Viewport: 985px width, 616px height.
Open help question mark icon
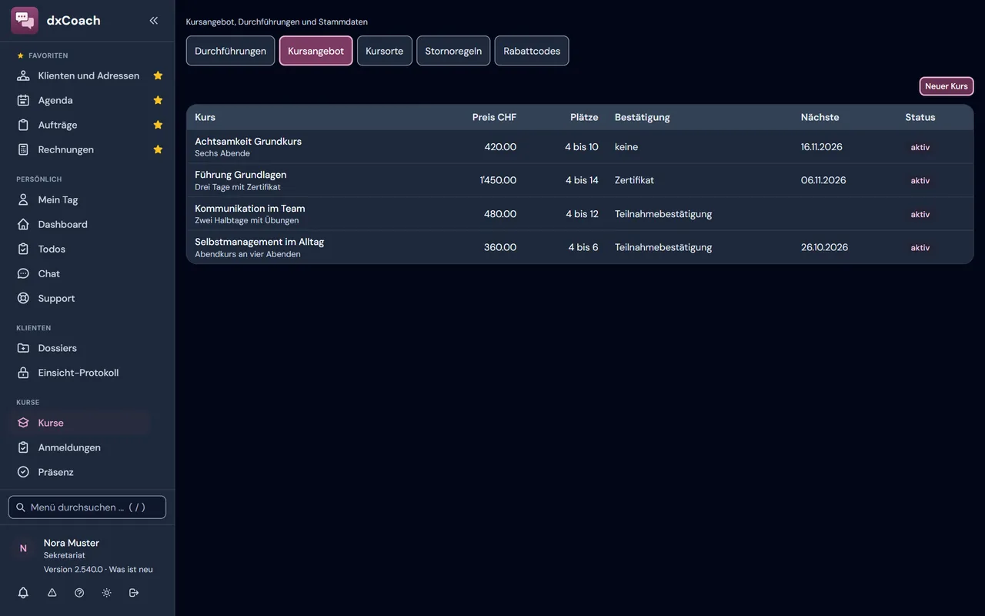79,593
